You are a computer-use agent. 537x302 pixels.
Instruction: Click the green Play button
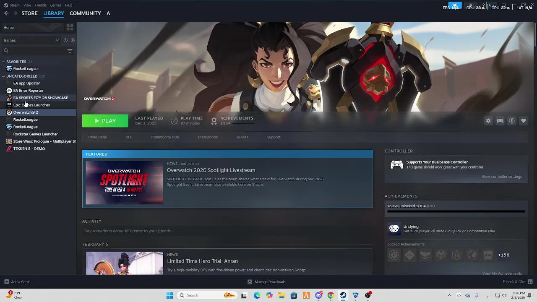(105, 121)
